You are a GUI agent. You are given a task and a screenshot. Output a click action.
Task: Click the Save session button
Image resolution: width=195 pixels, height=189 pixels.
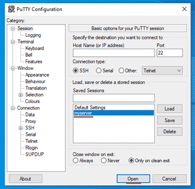tap(170, 120)
